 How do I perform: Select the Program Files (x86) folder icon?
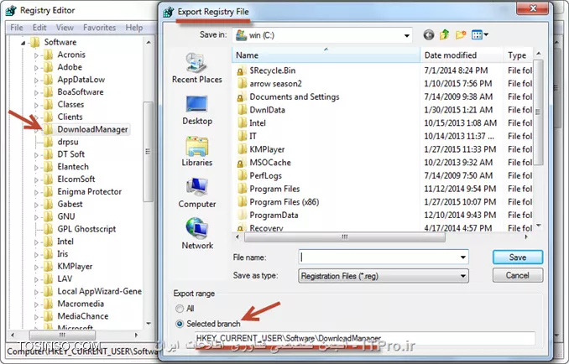242,201
